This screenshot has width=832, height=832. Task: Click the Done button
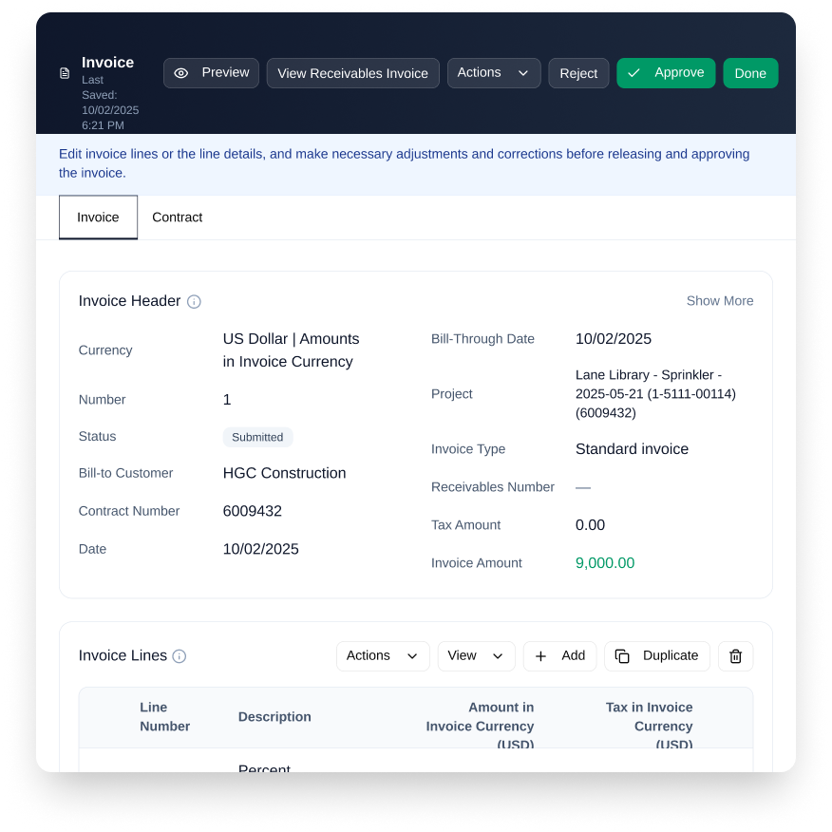(x=749, y=73)
